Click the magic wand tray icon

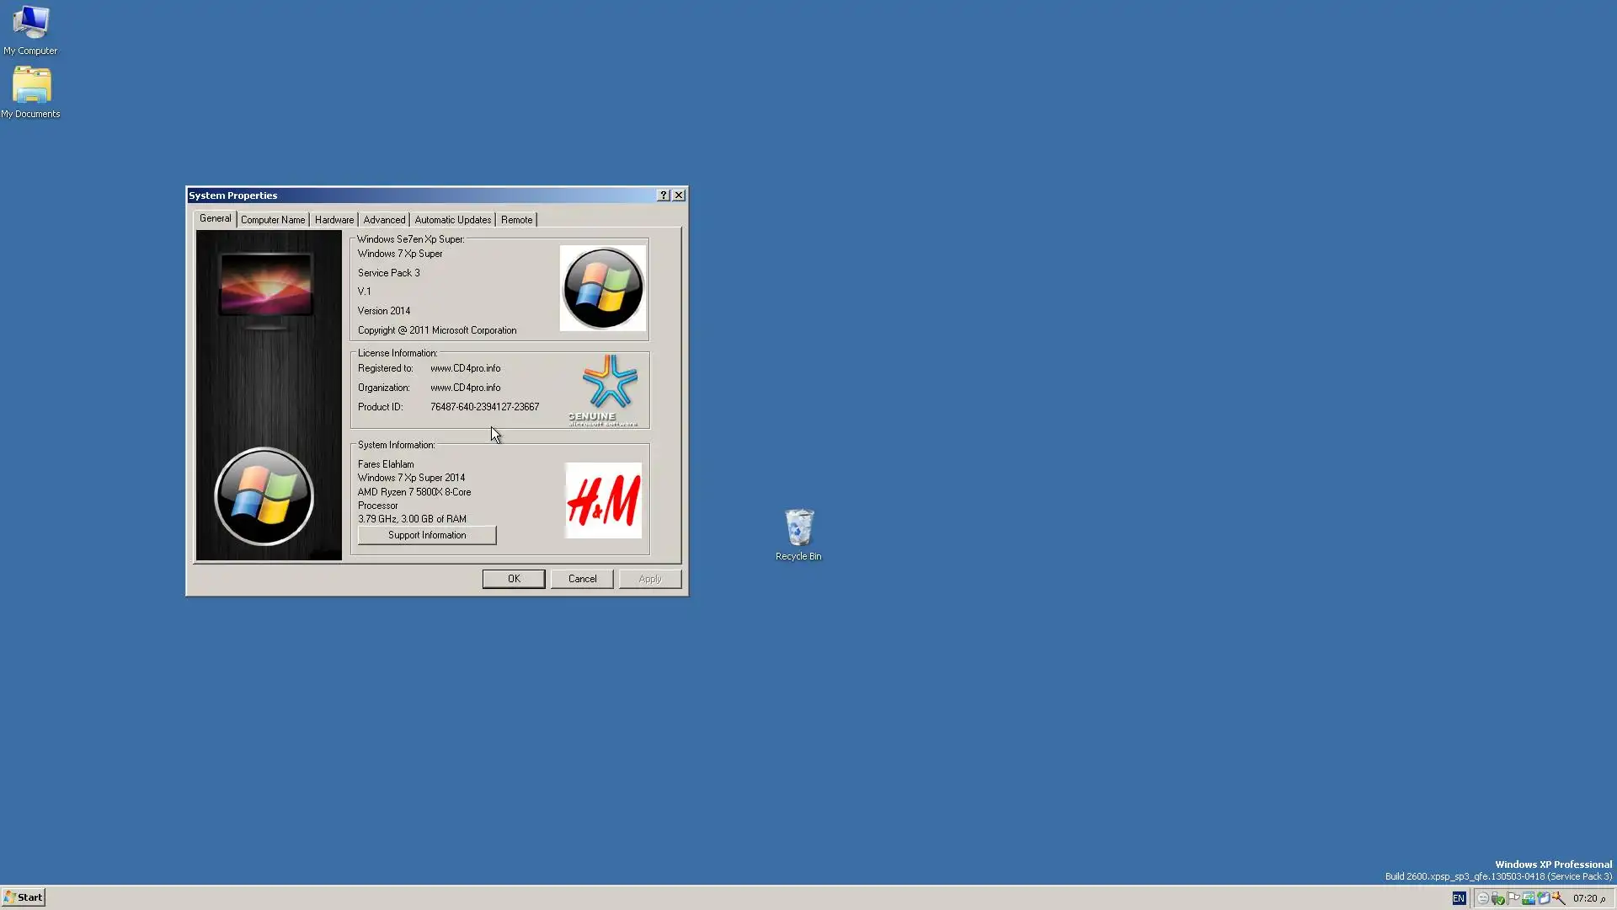(x=1558, y=898)
